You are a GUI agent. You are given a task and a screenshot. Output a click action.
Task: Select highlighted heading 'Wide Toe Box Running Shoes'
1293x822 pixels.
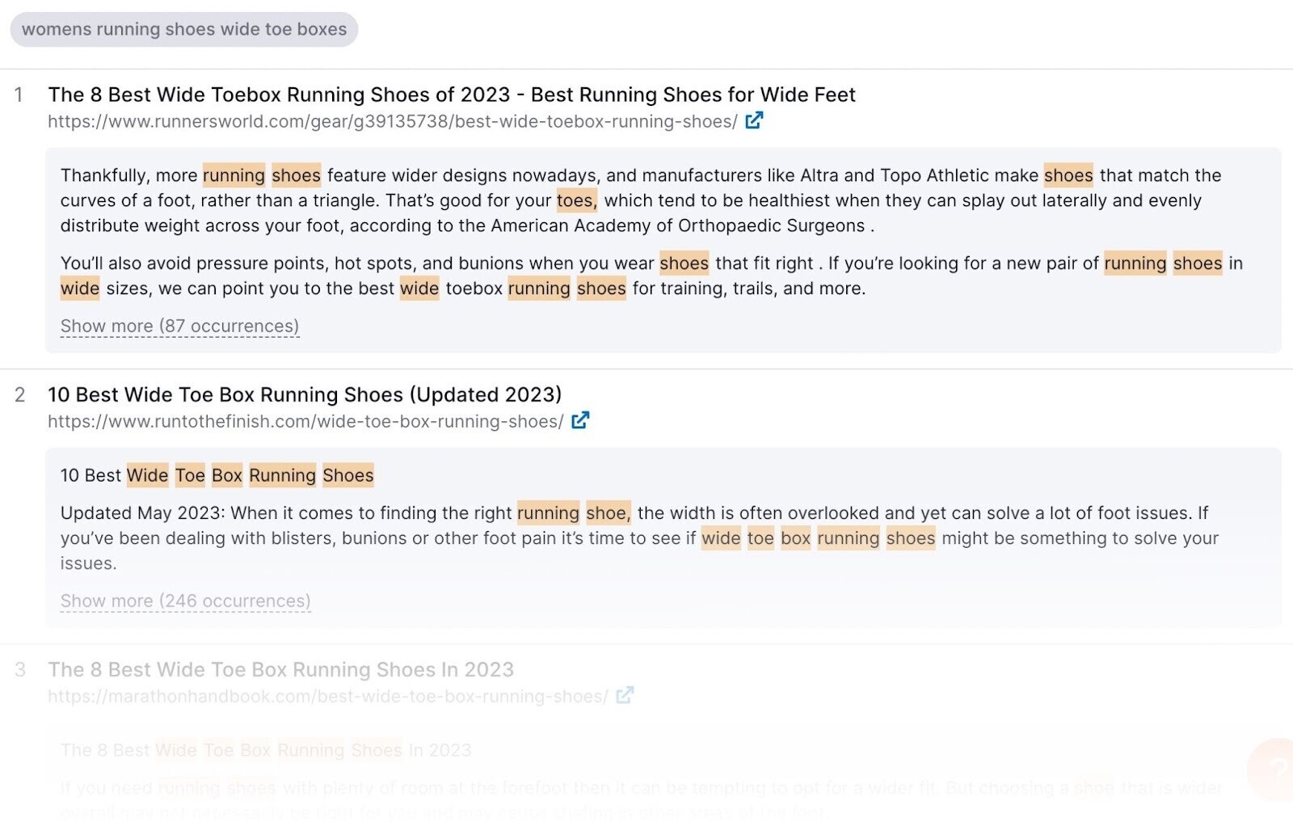(249, 475)
